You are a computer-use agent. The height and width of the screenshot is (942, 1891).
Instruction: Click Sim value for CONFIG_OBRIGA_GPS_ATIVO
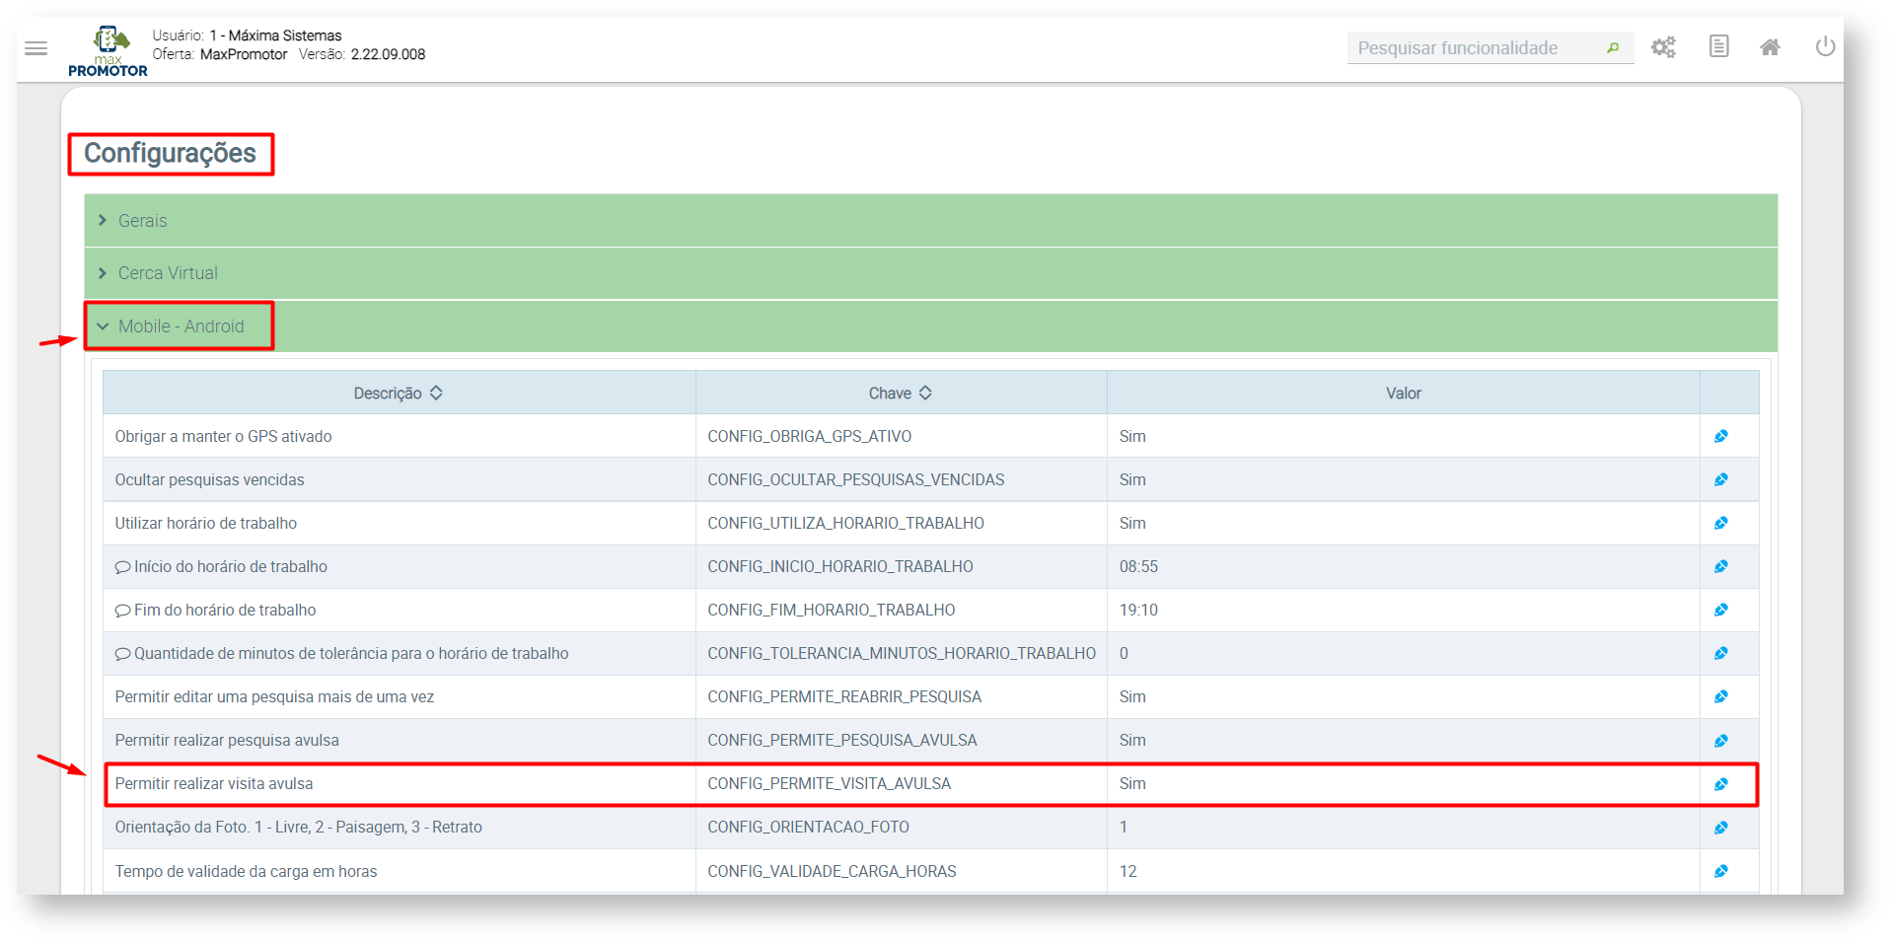[1132, 436]
